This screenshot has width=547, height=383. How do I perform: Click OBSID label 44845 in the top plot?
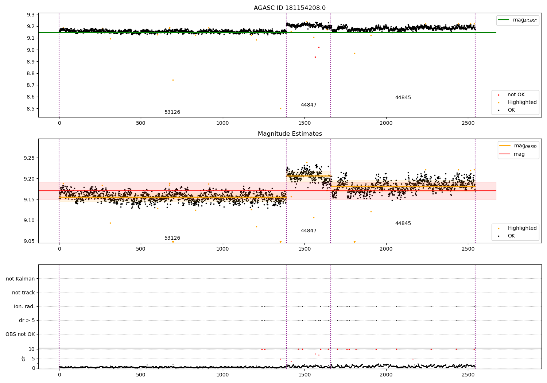(x=403, y=98)
